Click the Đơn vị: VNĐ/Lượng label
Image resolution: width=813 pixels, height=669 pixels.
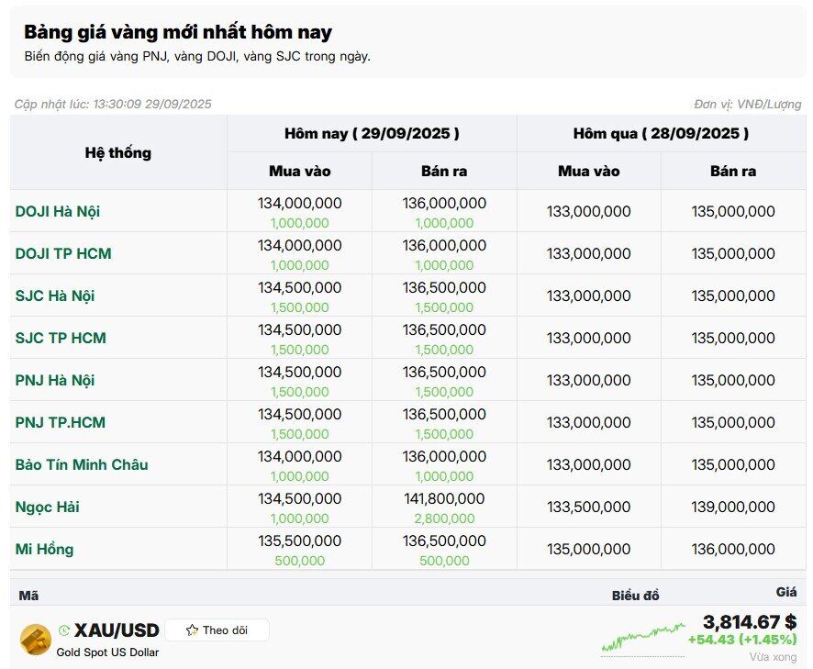(748, 105)
